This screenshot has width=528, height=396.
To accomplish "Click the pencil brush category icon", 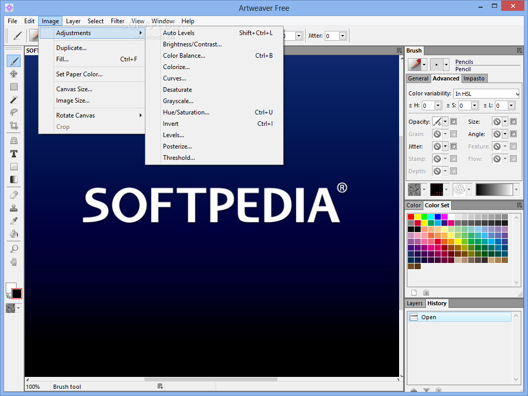I will pyautogui.click(x=415, y=64).
